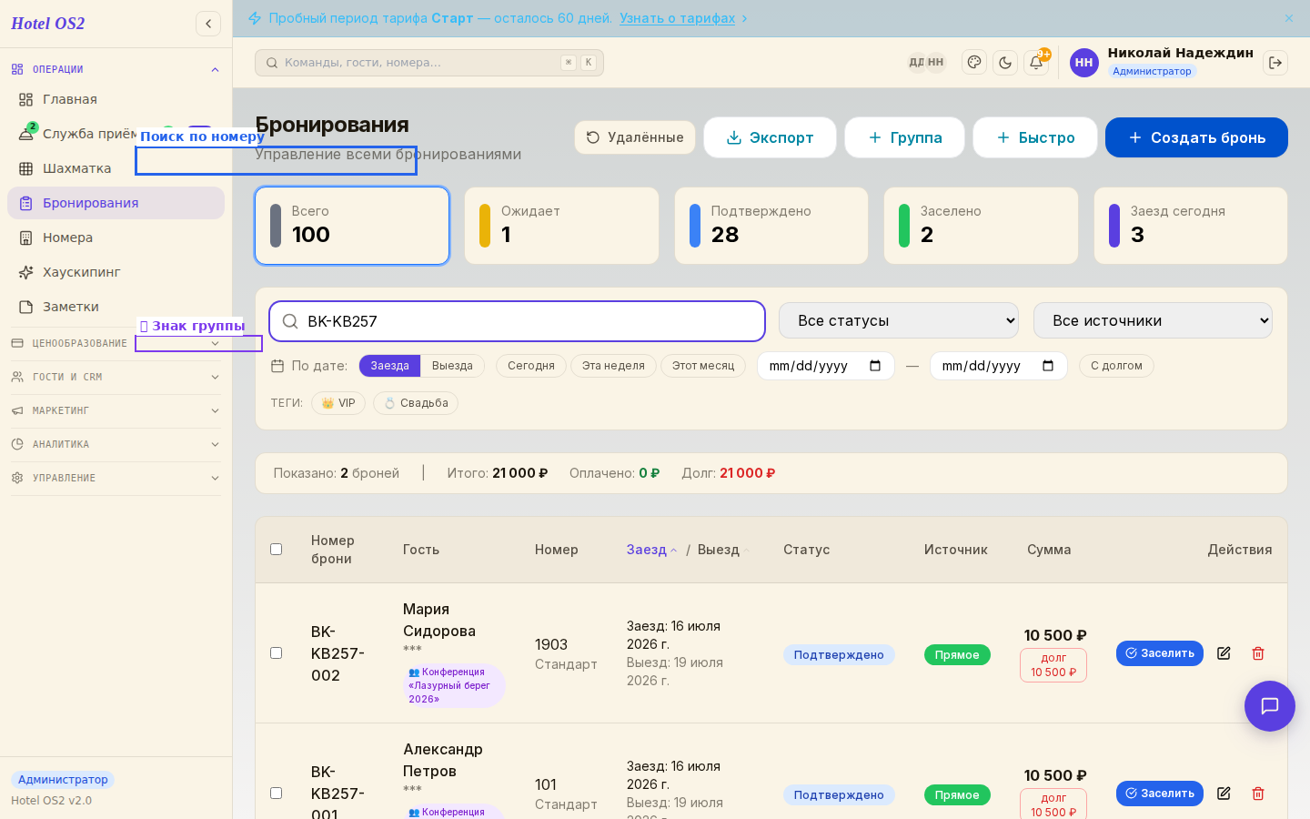Screen dimensions: 1310x819
Task: Collapse the sidebar with arrow button
Action: point(208,24)
